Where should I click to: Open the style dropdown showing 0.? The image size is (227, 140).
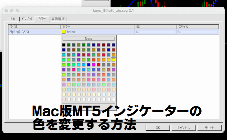pyautogui.click(x=198, y=32)
